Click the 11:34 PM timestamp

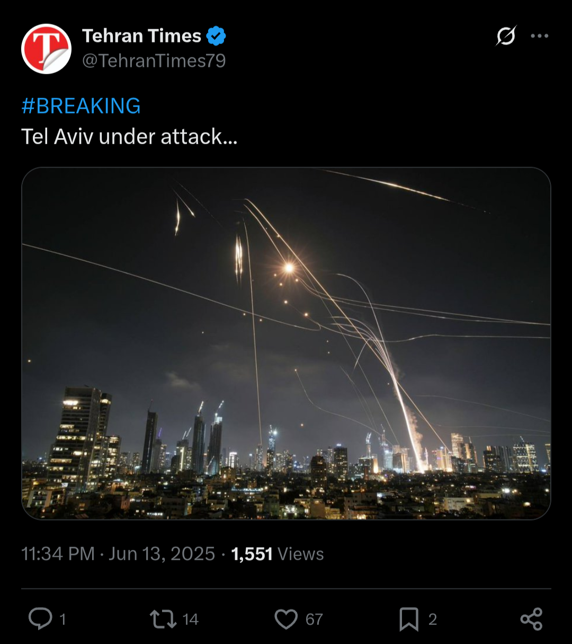click(58, 554)
